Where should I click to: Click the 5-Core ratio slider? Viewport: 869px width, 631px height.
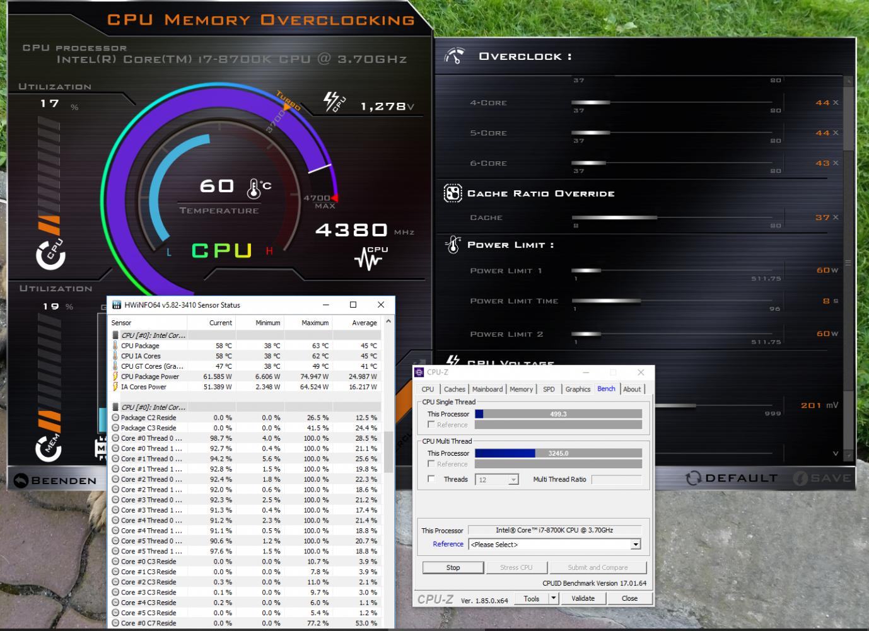click(x=672, y=132)
